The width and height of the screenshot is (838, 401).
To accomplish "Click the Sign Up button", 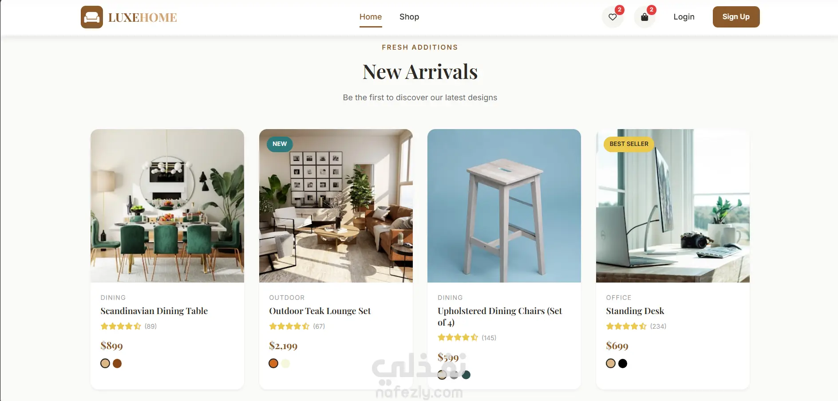I will pos(736,17).
